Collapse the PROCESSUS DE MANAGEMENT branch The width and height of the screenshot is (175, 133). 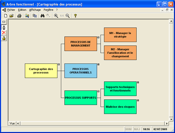pyautogui.click(x=98, y=37)
